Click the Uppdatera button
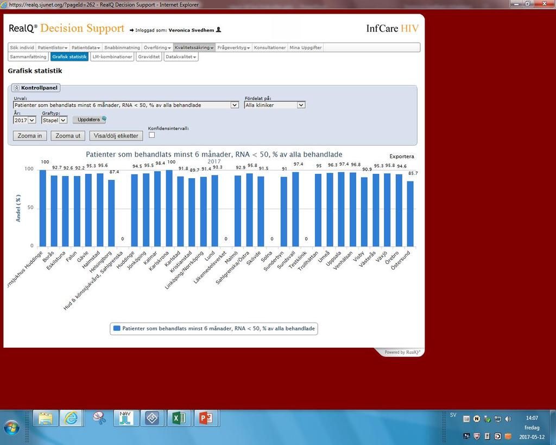The width and height of the screenshot is (556, 445). [90, 120]
